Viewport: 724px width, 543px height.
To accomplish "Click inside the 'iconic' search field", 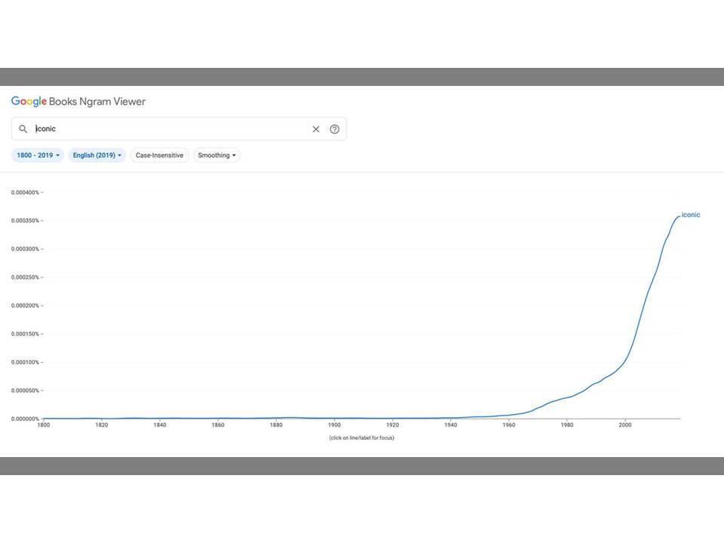I will click(x=166, y=129).
